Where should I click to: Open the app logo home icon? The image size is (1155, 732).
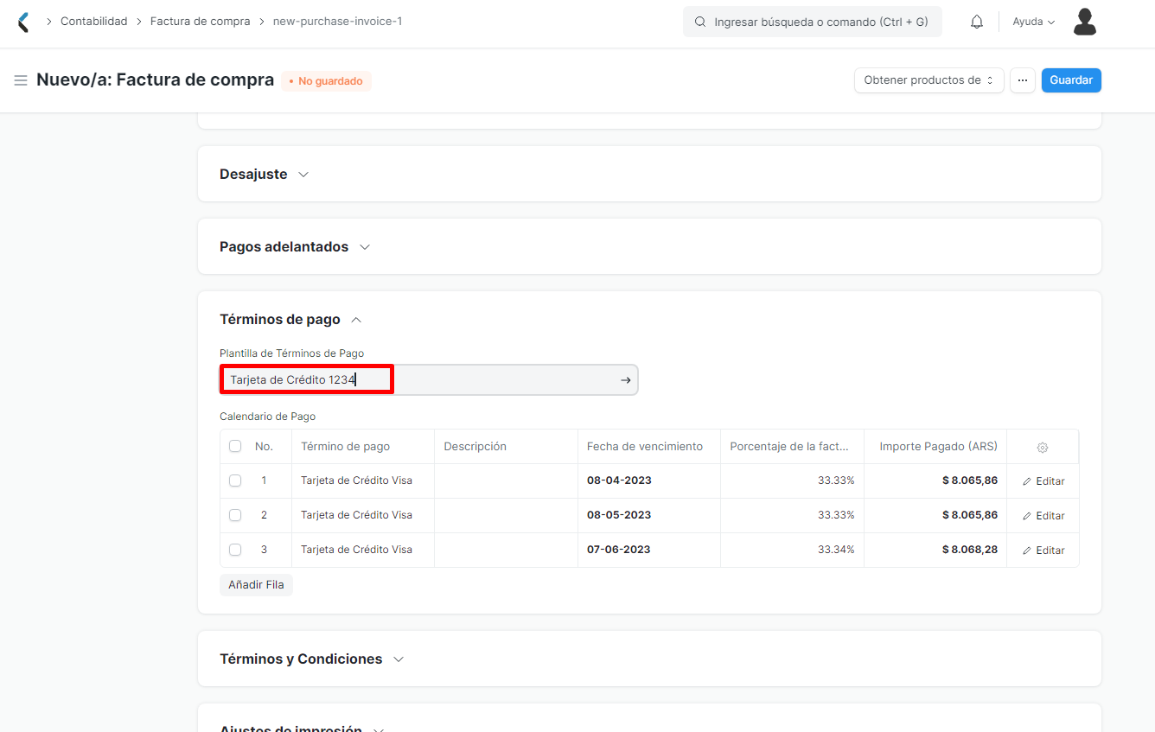click(x=23, y=22)
